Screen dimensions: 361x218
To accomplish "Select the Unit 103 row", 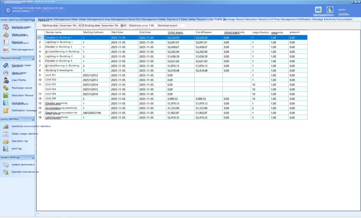I will coord(172,85).
